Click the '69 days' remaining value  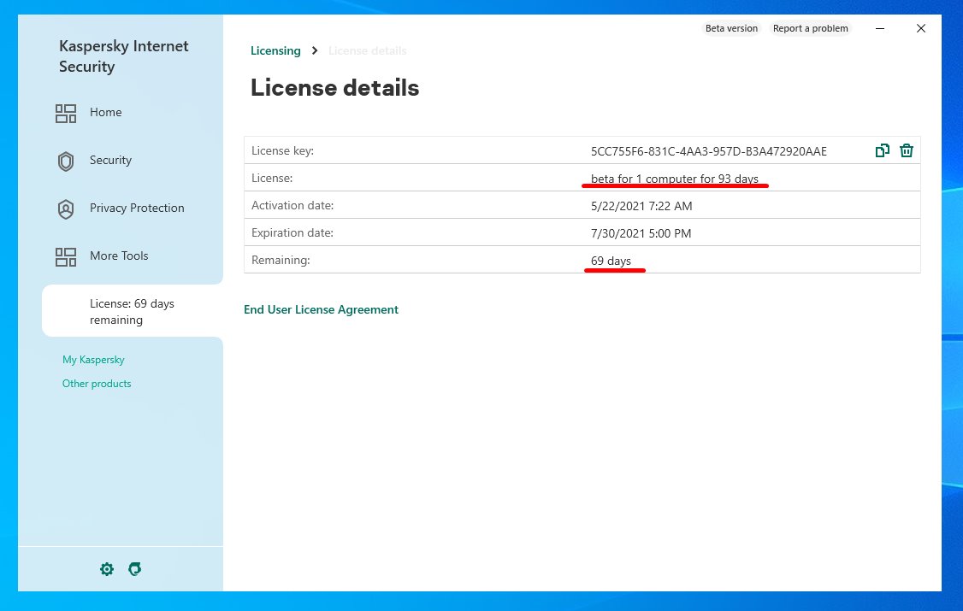tap(611, 261)
